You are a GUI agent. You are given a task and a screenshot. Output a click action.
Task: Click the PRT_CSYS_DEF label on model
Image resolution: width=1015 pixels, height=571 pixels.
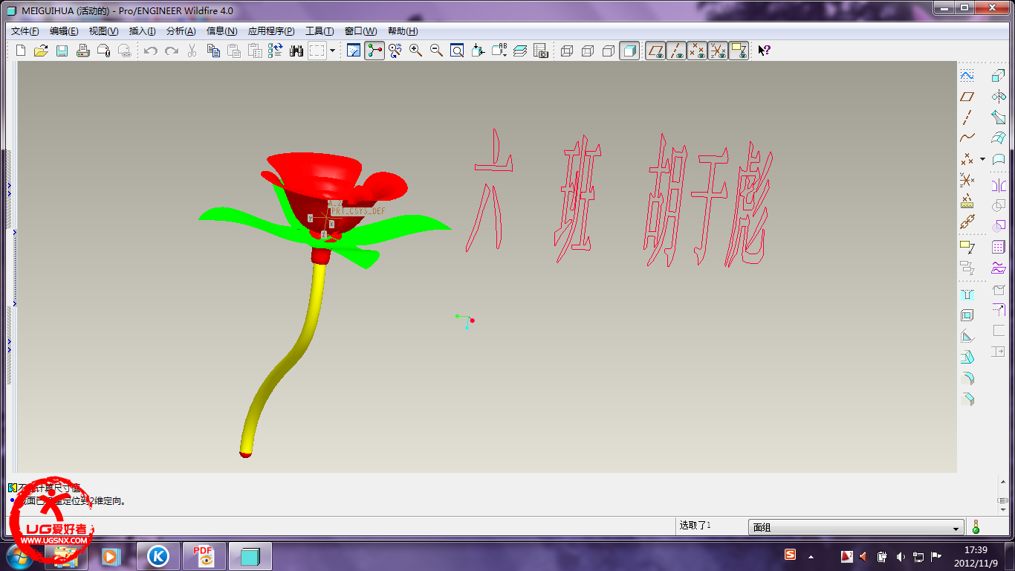pos(358,211)
